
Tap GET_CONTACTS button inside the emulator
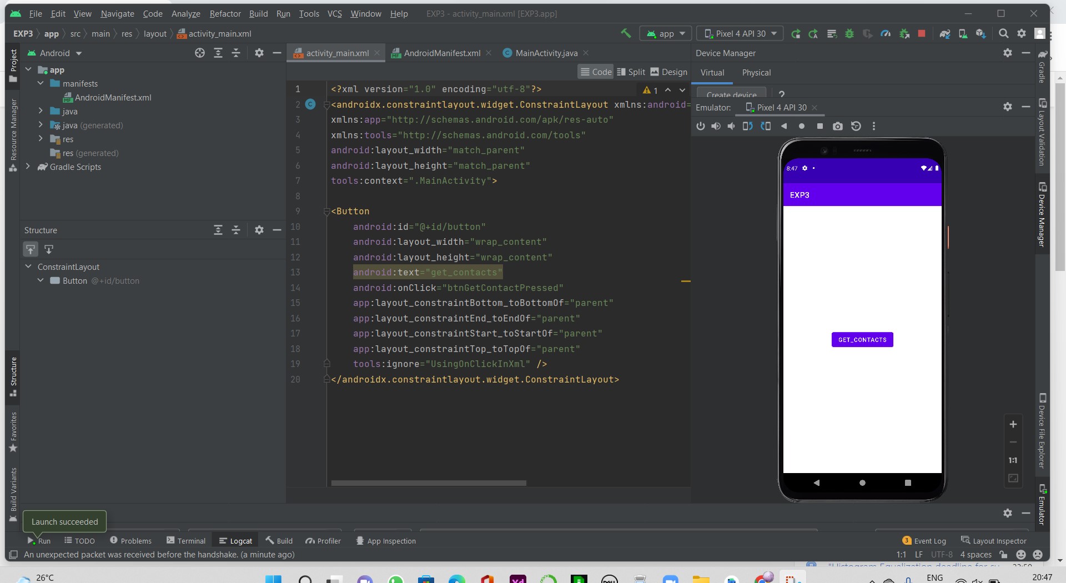tap(862, 339)
